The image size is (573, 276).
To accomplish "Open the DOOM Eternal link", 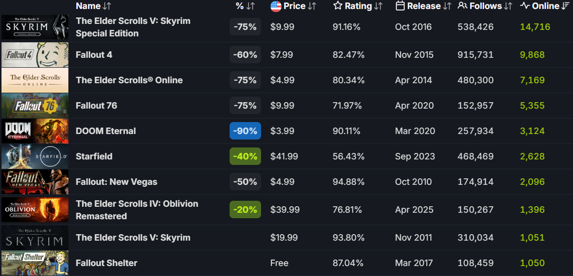I will (106, 131).
